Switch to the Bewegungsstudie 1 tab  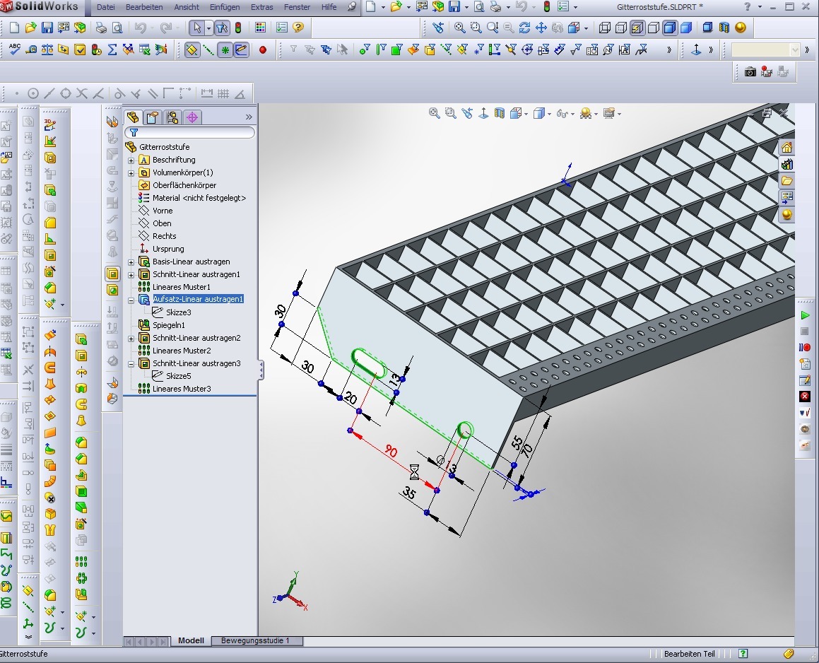coord(255,640)
